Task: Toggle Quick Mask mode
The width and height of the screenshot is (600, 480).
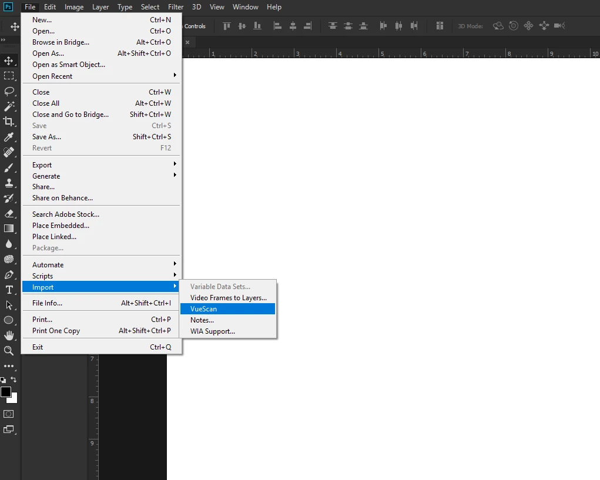Action: click(x=8, y=414)
